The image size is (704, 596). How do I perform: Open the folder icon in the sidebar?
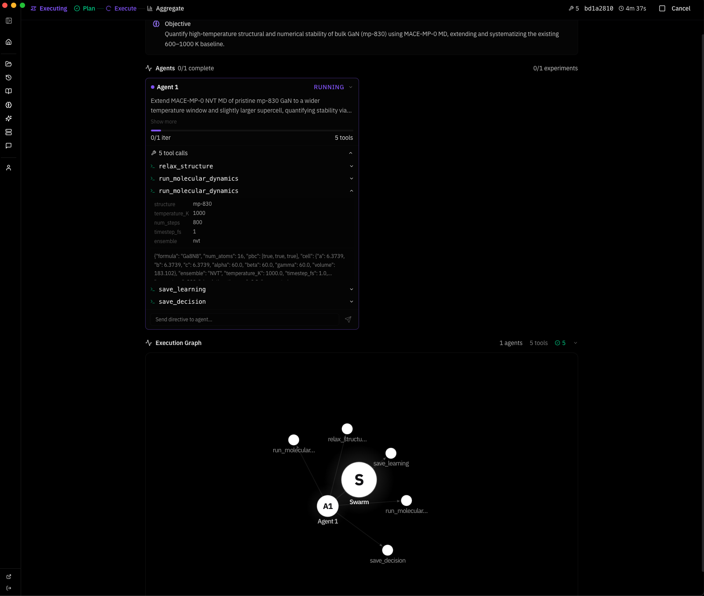(x=8, y=64)
